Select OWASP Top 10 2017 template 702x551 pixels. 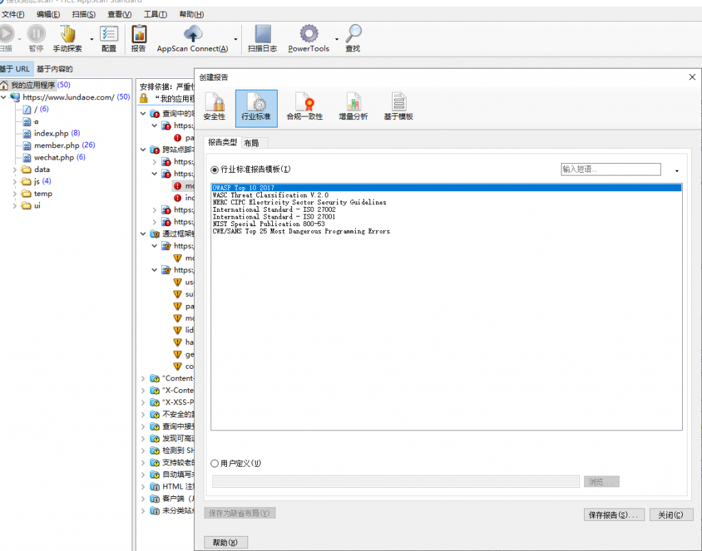(x=446, y=188)
